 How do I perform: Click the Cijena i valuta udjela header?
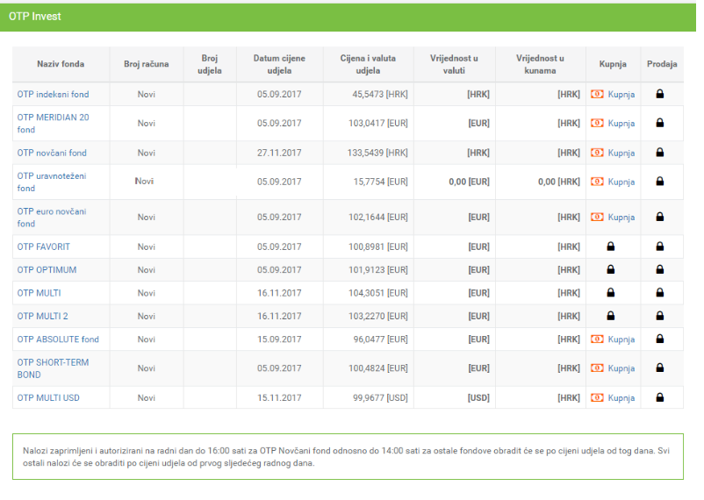click(x=368, y=65)
